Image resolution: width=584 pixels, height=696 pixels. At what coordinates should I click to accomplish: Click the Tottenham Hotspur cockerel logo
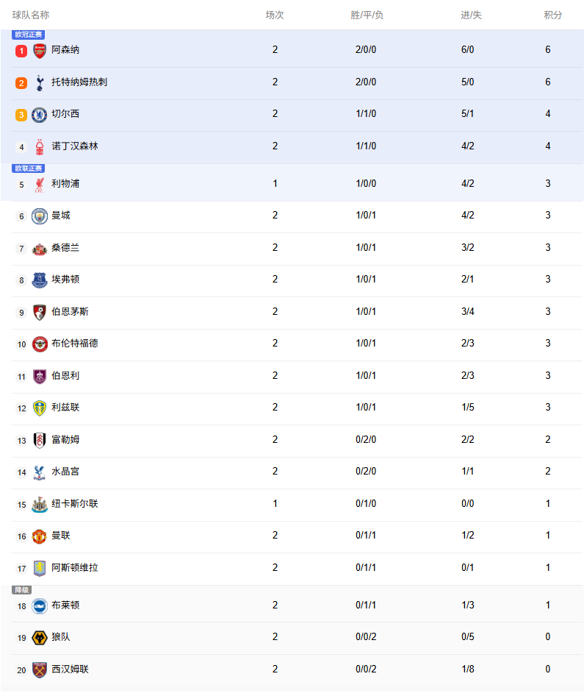[x=40, y=82]
